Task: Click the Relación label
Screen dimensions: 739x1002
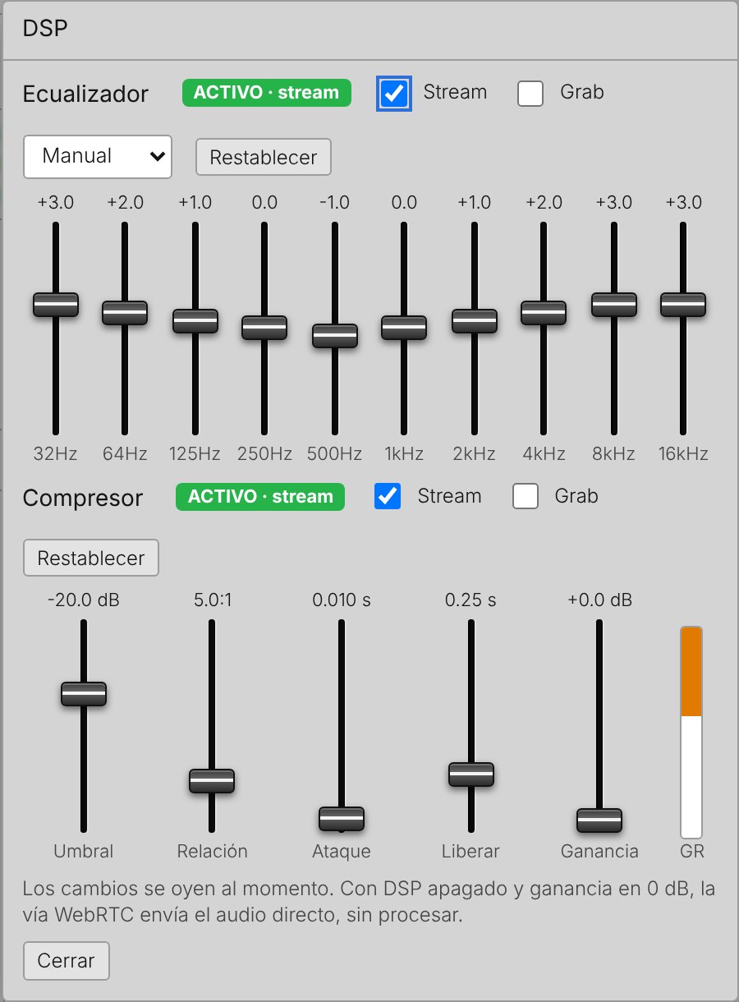Action: click(212, 851)
